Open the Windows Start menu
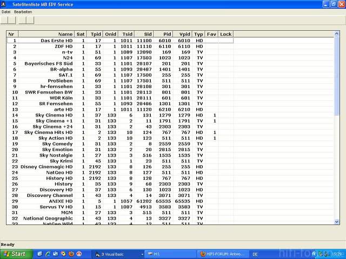 tap(16, 254)
